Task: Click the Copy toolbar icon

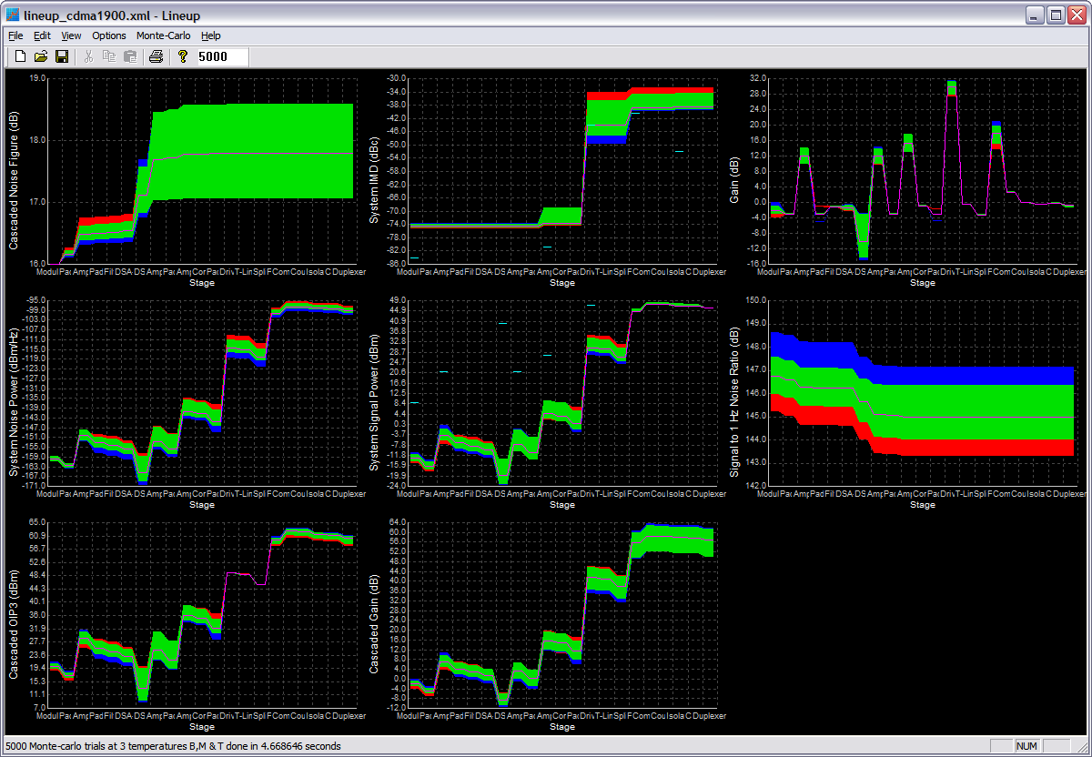Action: tap(109, 57)
